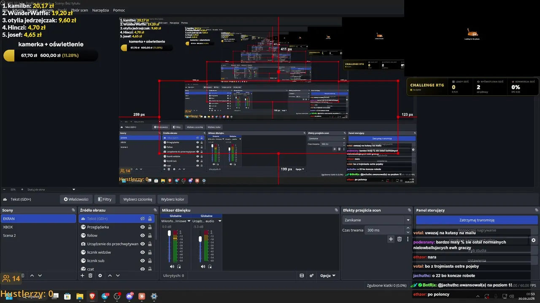The image size is (540, 303).
Task: Pop out the Mikser dźwięku dock
Action: tap(336, 210)
